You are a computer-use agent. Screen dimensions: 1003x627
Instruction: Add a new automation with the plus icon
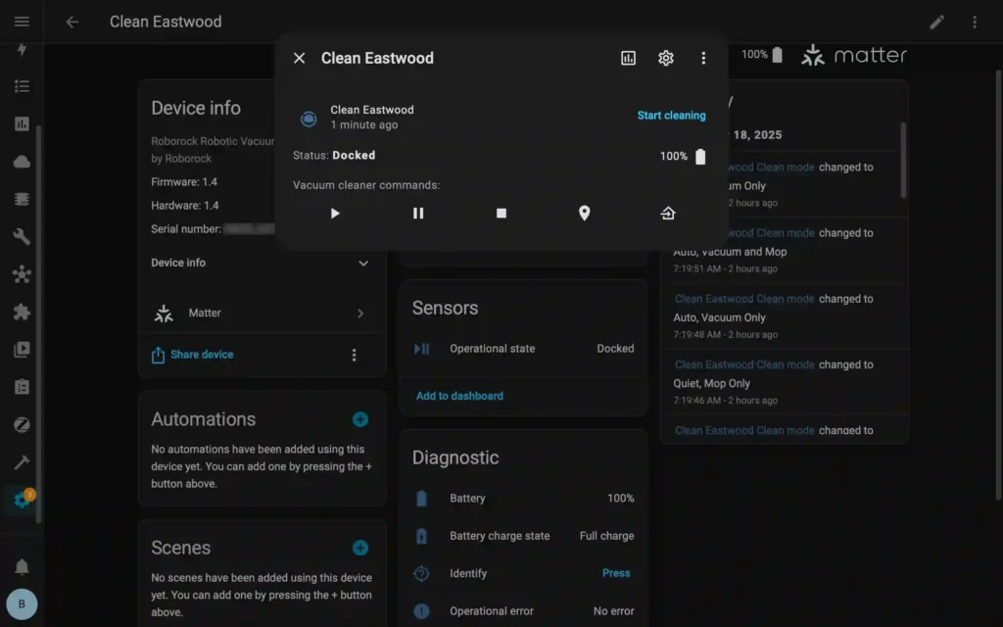pos(360,418)
